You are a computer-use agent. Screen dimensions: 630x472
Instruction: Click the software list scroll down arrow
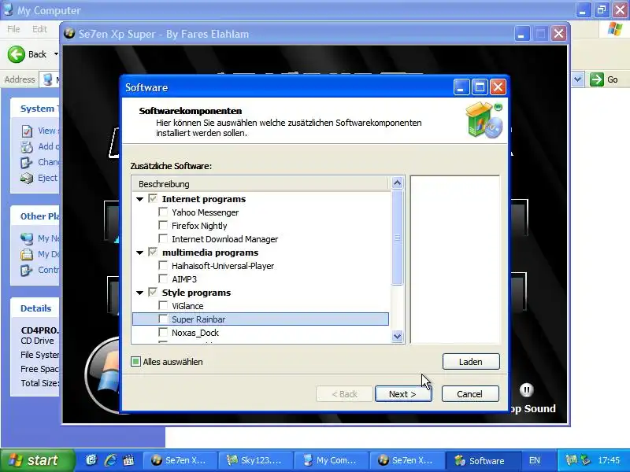(x=397, y=337)
